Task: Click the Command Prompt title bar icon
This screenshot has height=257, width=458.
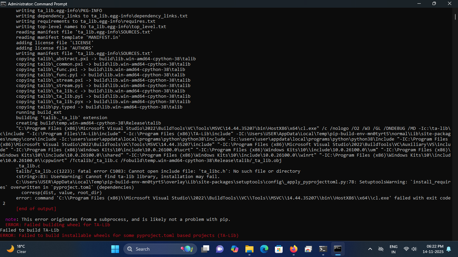Action: [x=4, y=4]
